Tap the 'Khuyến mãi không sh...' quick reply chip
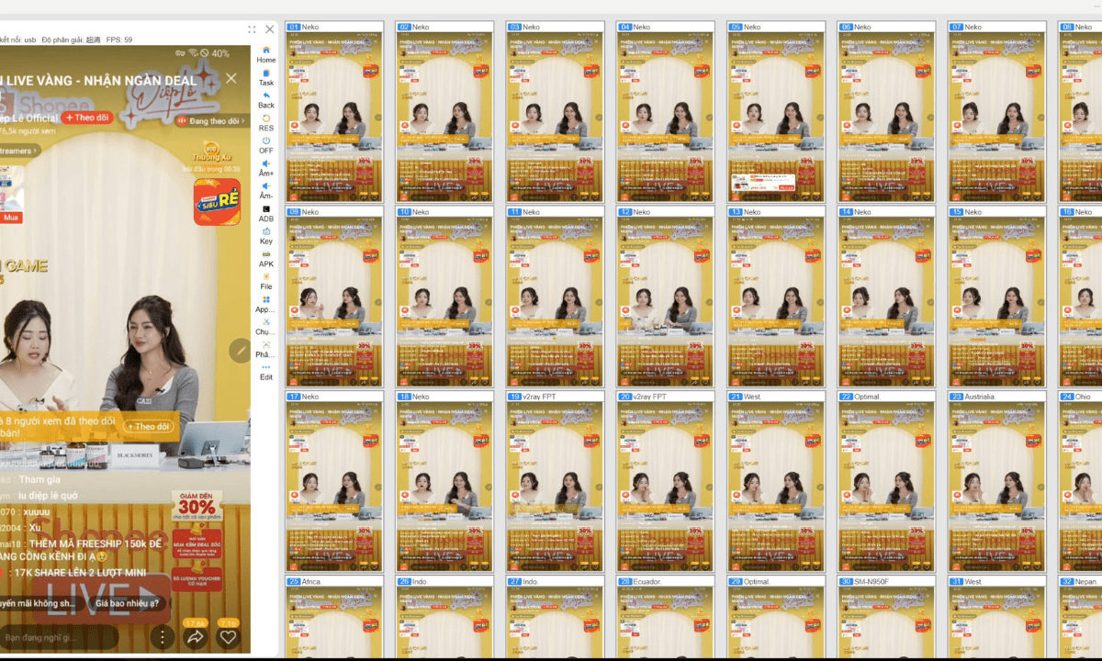The height and width of the screenshot is (661, 1102). [x=40, y=603]
